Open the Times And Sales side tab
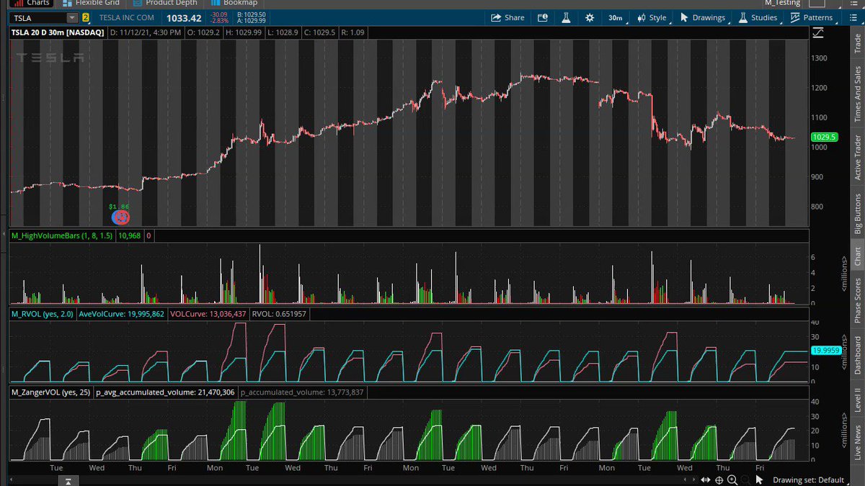This screenshot has width=865, height=486. (857, 94)
